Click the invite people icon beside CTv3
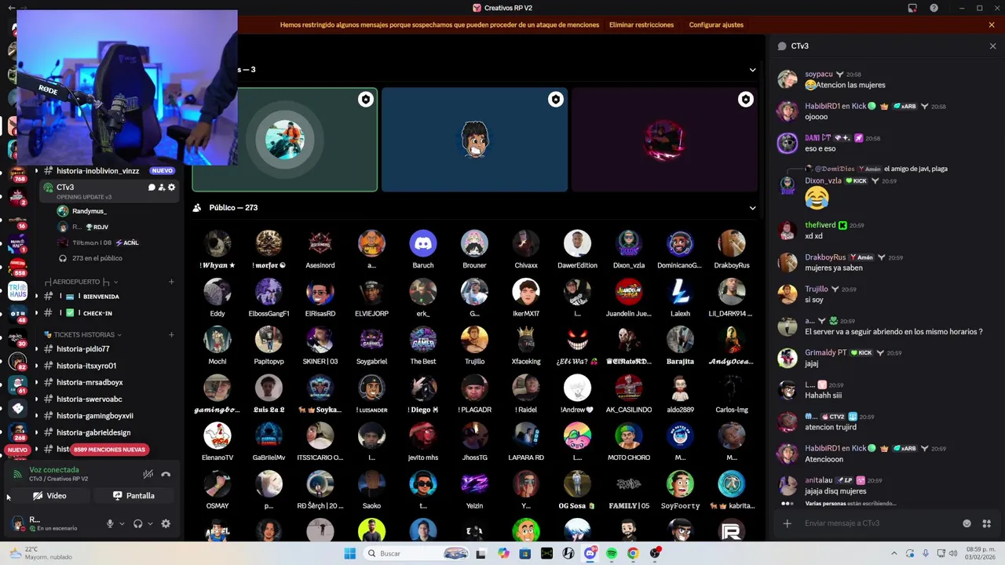This screenshot has width=1005, height=565. (162, 188)
